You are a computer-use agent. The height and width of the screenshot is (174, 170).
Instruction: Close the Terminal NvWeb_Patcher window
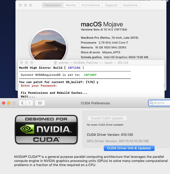pos(21,63)
